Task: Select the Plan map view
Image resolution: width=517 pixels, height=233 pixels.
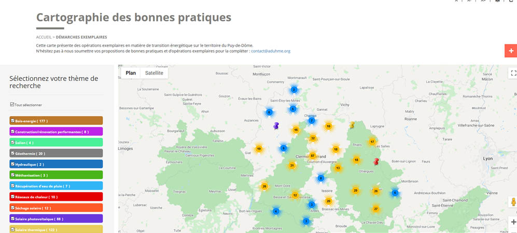Action: point(131,73)
